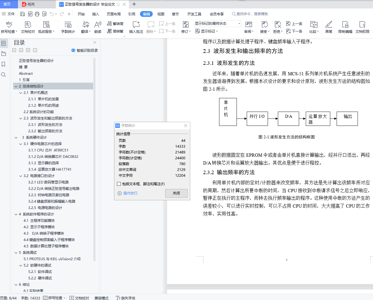The image size is (373, 300).
Task: Click 接受 to accept the change
Action: [265, 27]
